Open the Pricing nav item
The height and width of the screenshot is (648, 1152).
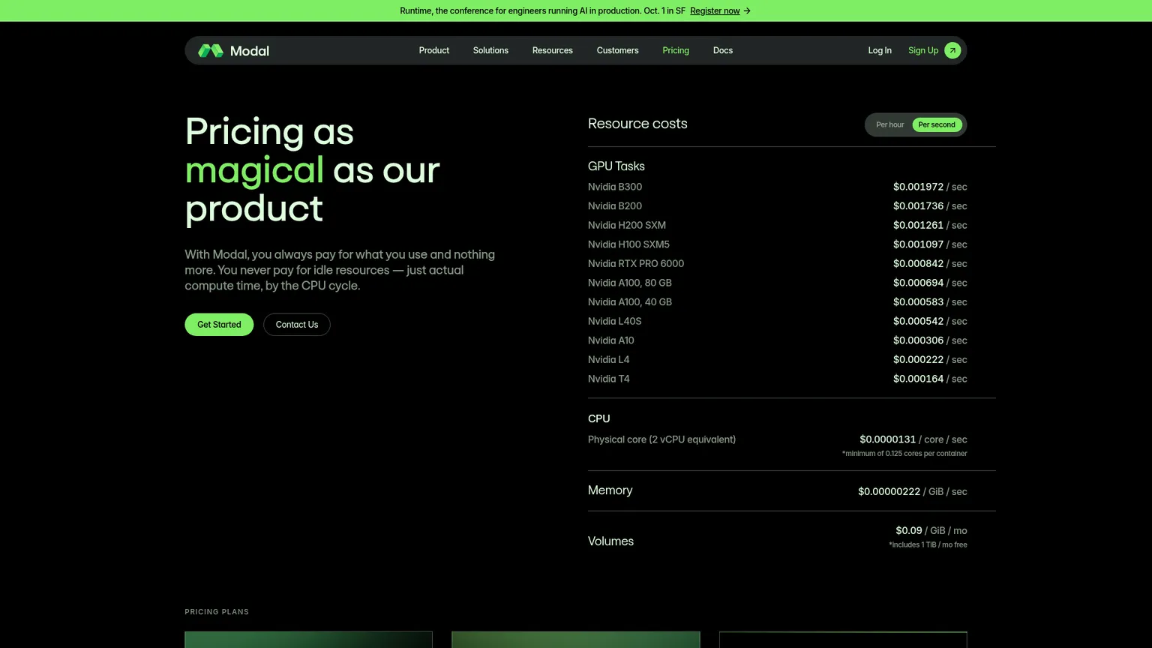point(676,50)
